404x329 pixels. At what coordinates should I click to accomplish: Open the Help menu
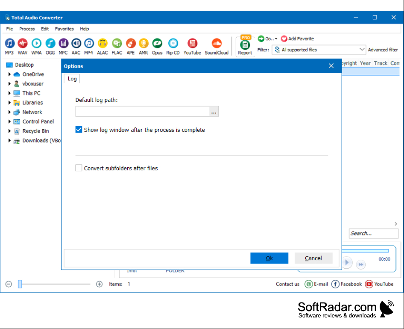pyautogui.click(x=84, y=29)
